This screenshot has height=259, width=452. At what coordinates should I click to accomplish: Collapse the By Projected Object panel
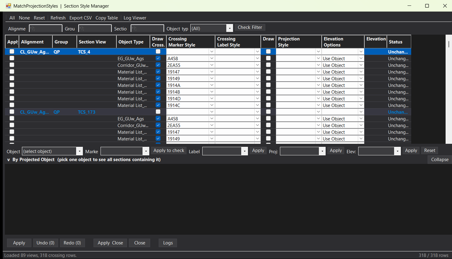point(440,160)
